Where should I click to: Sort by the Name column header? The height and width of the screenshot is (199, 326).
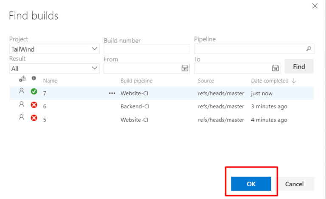(x=50, y=80)
